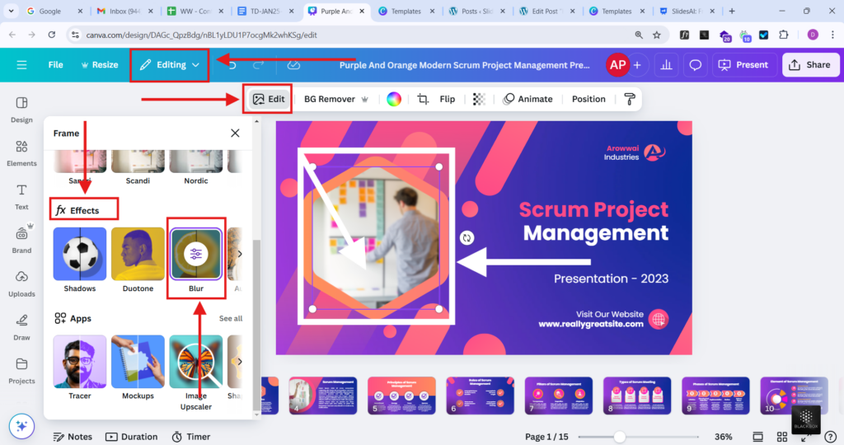
Task: Open the Design sidebar panel
Action: 21,110
